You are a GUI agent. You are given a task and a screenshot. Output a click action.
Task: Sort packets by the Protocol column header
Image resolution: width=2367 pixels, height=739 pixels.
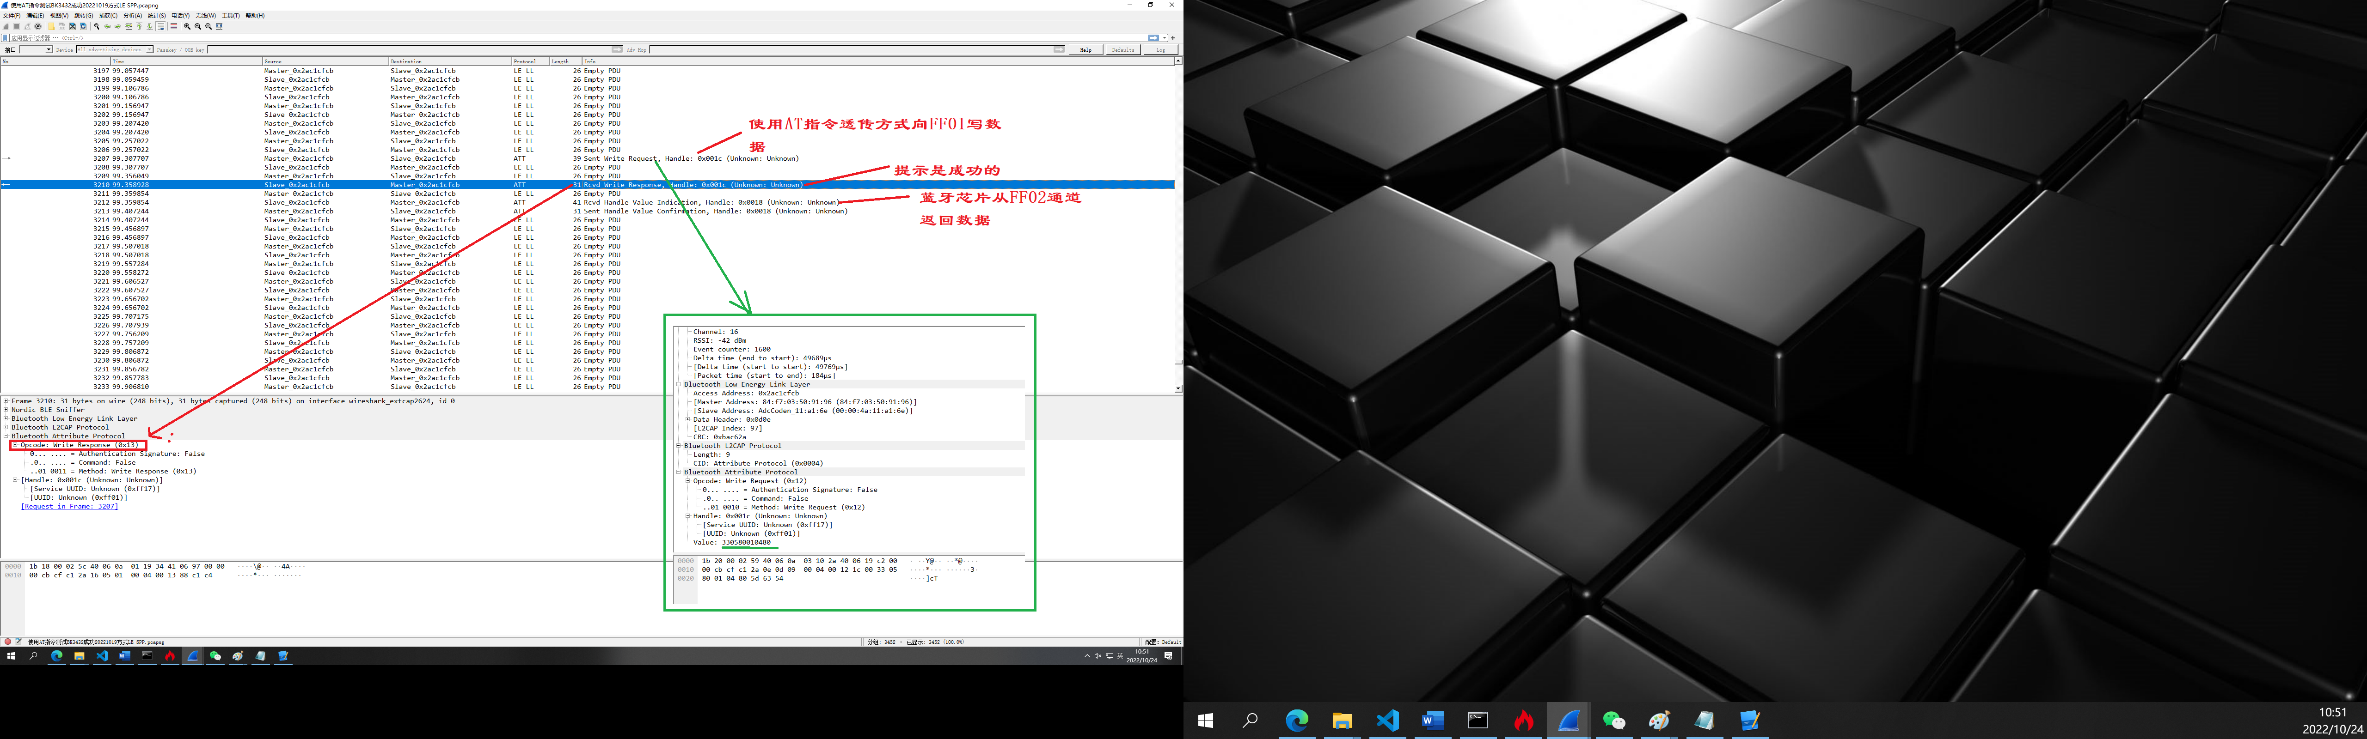(530, 61)
